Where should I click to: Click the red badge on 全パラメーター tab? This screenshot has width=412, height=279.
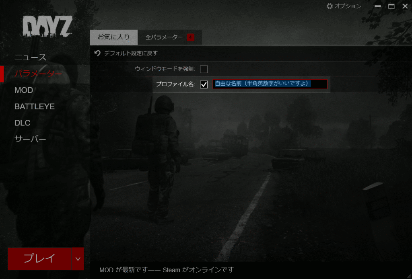(x=190, y=37)
